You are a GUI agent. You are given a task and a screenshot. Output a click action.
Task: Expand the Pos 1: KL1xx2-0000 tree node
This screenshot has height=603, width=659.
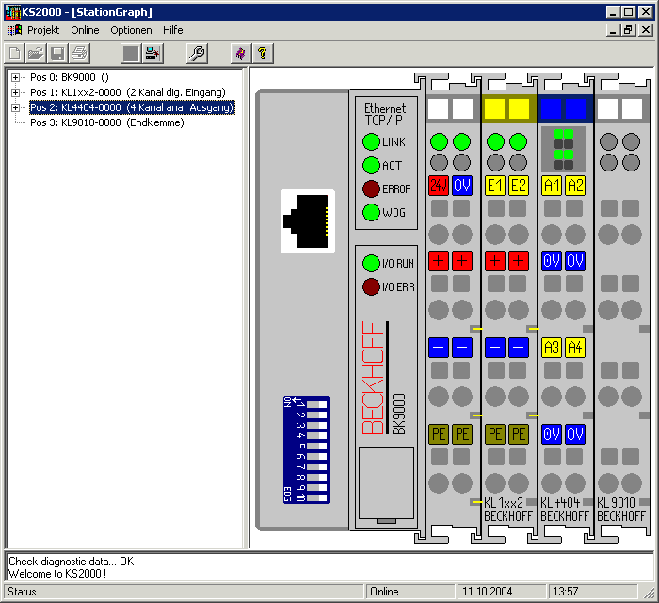click(x=16, y=92)
